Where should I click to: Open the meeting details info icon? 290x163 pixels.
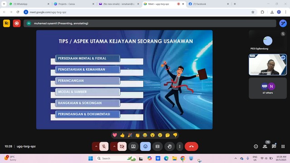256,146
